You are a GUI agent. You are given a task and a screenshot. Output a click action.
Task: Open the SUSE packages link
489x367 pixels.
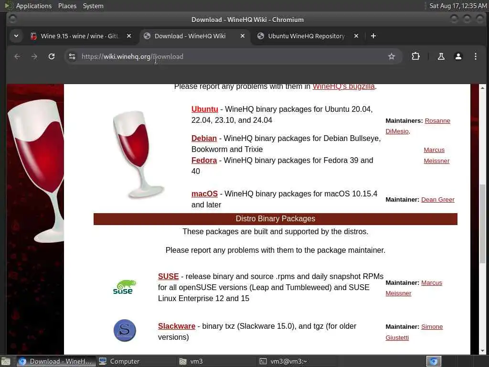tap(168, 277)
